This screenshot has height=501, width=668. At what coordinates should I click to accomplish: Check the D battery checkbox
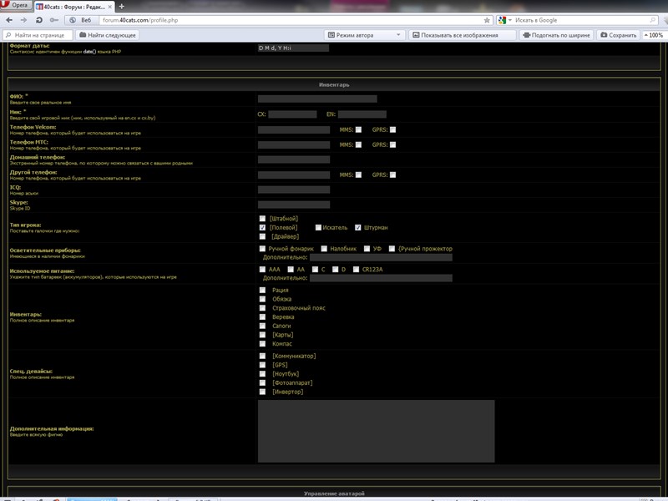336,269
